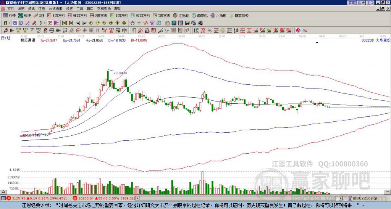Click the status bar grid icon
This screenshot has height=209, width=391.
tap(3, 198)
